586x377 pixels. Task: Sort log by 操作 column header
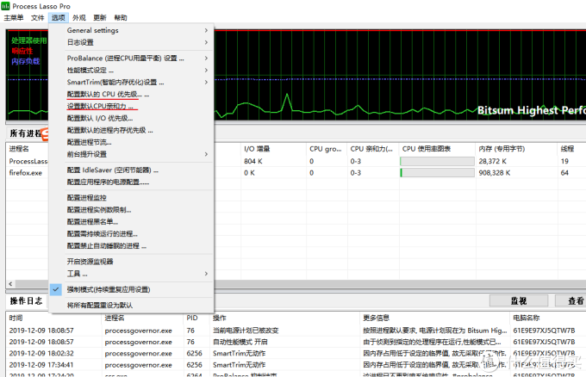[284, 318]
